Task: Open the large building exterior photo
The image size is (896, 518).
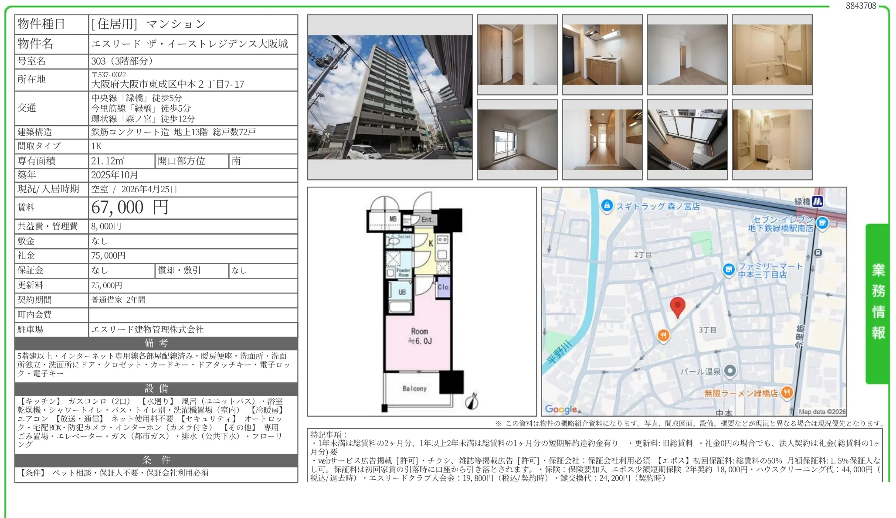Action: 390,97
